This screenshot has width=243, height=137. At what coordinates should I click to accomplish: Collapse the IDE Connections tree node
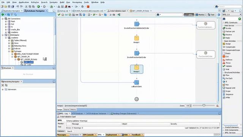(x=3, y=19)
